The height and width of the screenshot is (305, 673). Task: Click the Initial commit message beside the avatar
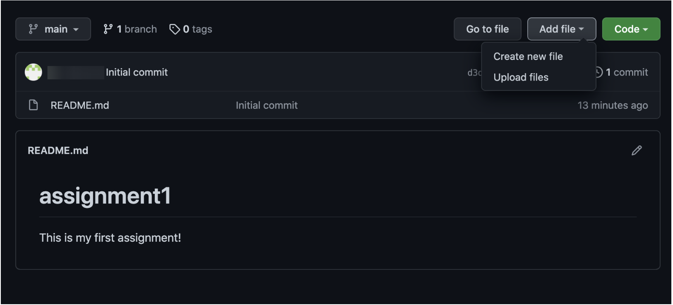click(x=137, y=72)
